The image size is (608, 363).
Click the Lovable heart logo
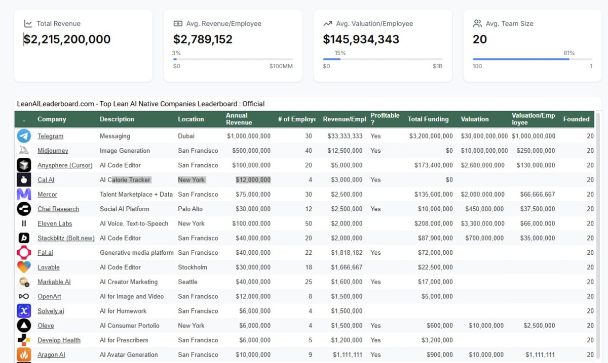pos(24,267)
